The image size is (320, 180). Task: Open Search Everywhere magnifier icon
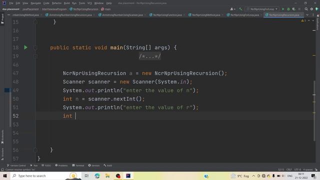pos(306,9)
